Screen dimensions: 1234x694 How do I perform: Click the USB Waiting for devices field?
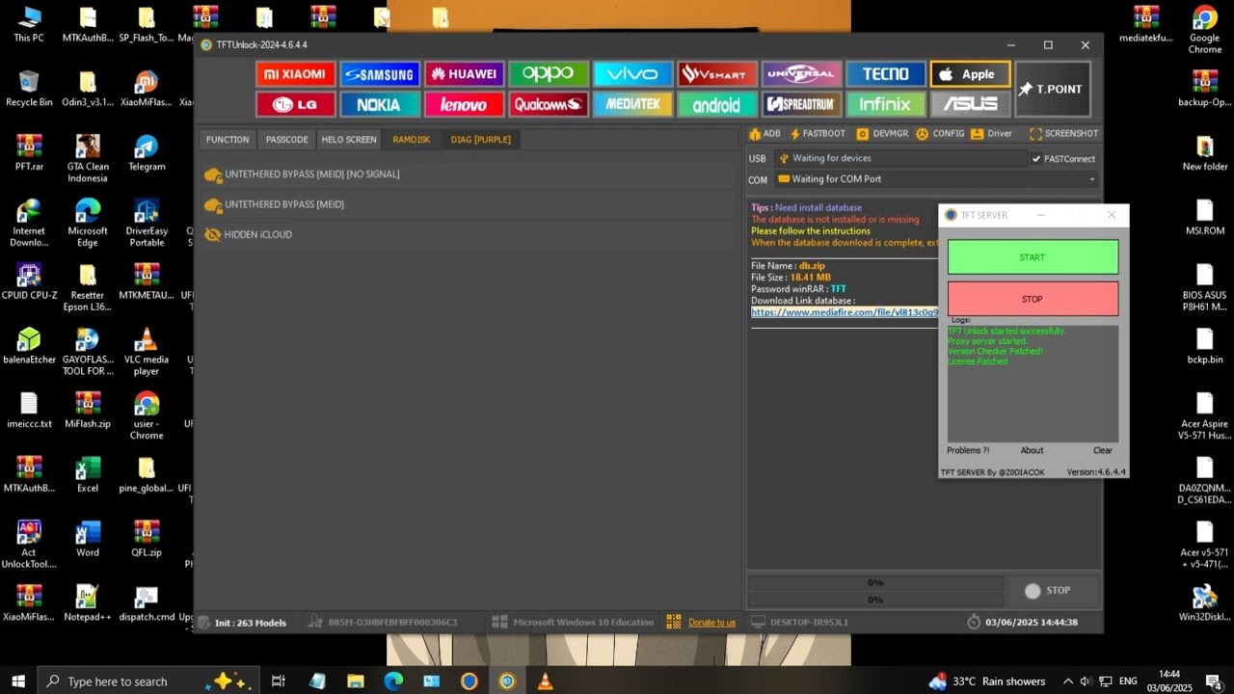[x=900, y=158]
